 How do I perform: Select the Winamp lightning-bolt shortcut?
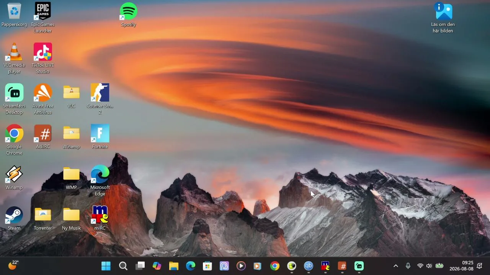pos(14,178)
